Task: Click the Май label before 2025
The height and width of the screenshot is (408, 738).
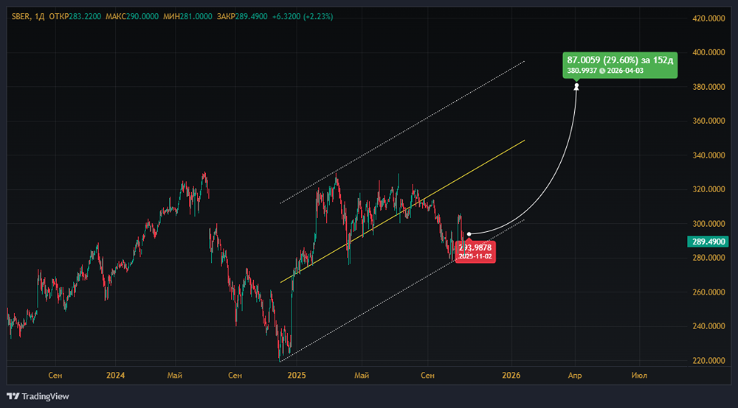Action: [175, 375]
